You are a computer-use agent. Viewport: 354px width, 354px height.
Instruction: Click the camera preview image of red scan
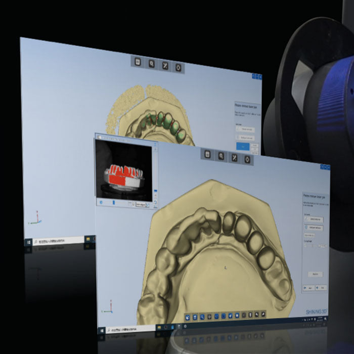[125, 172]
